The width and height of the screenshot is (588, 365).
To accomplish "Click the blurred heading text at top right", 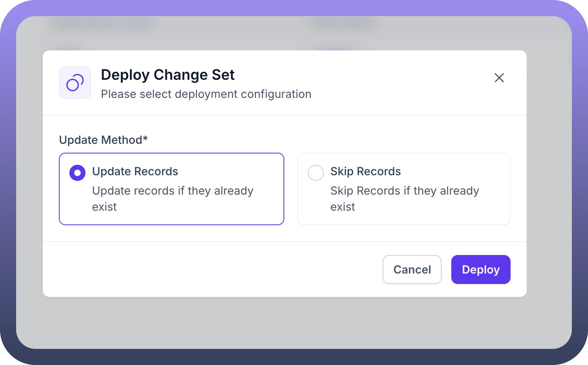I will tap(343, 24).
